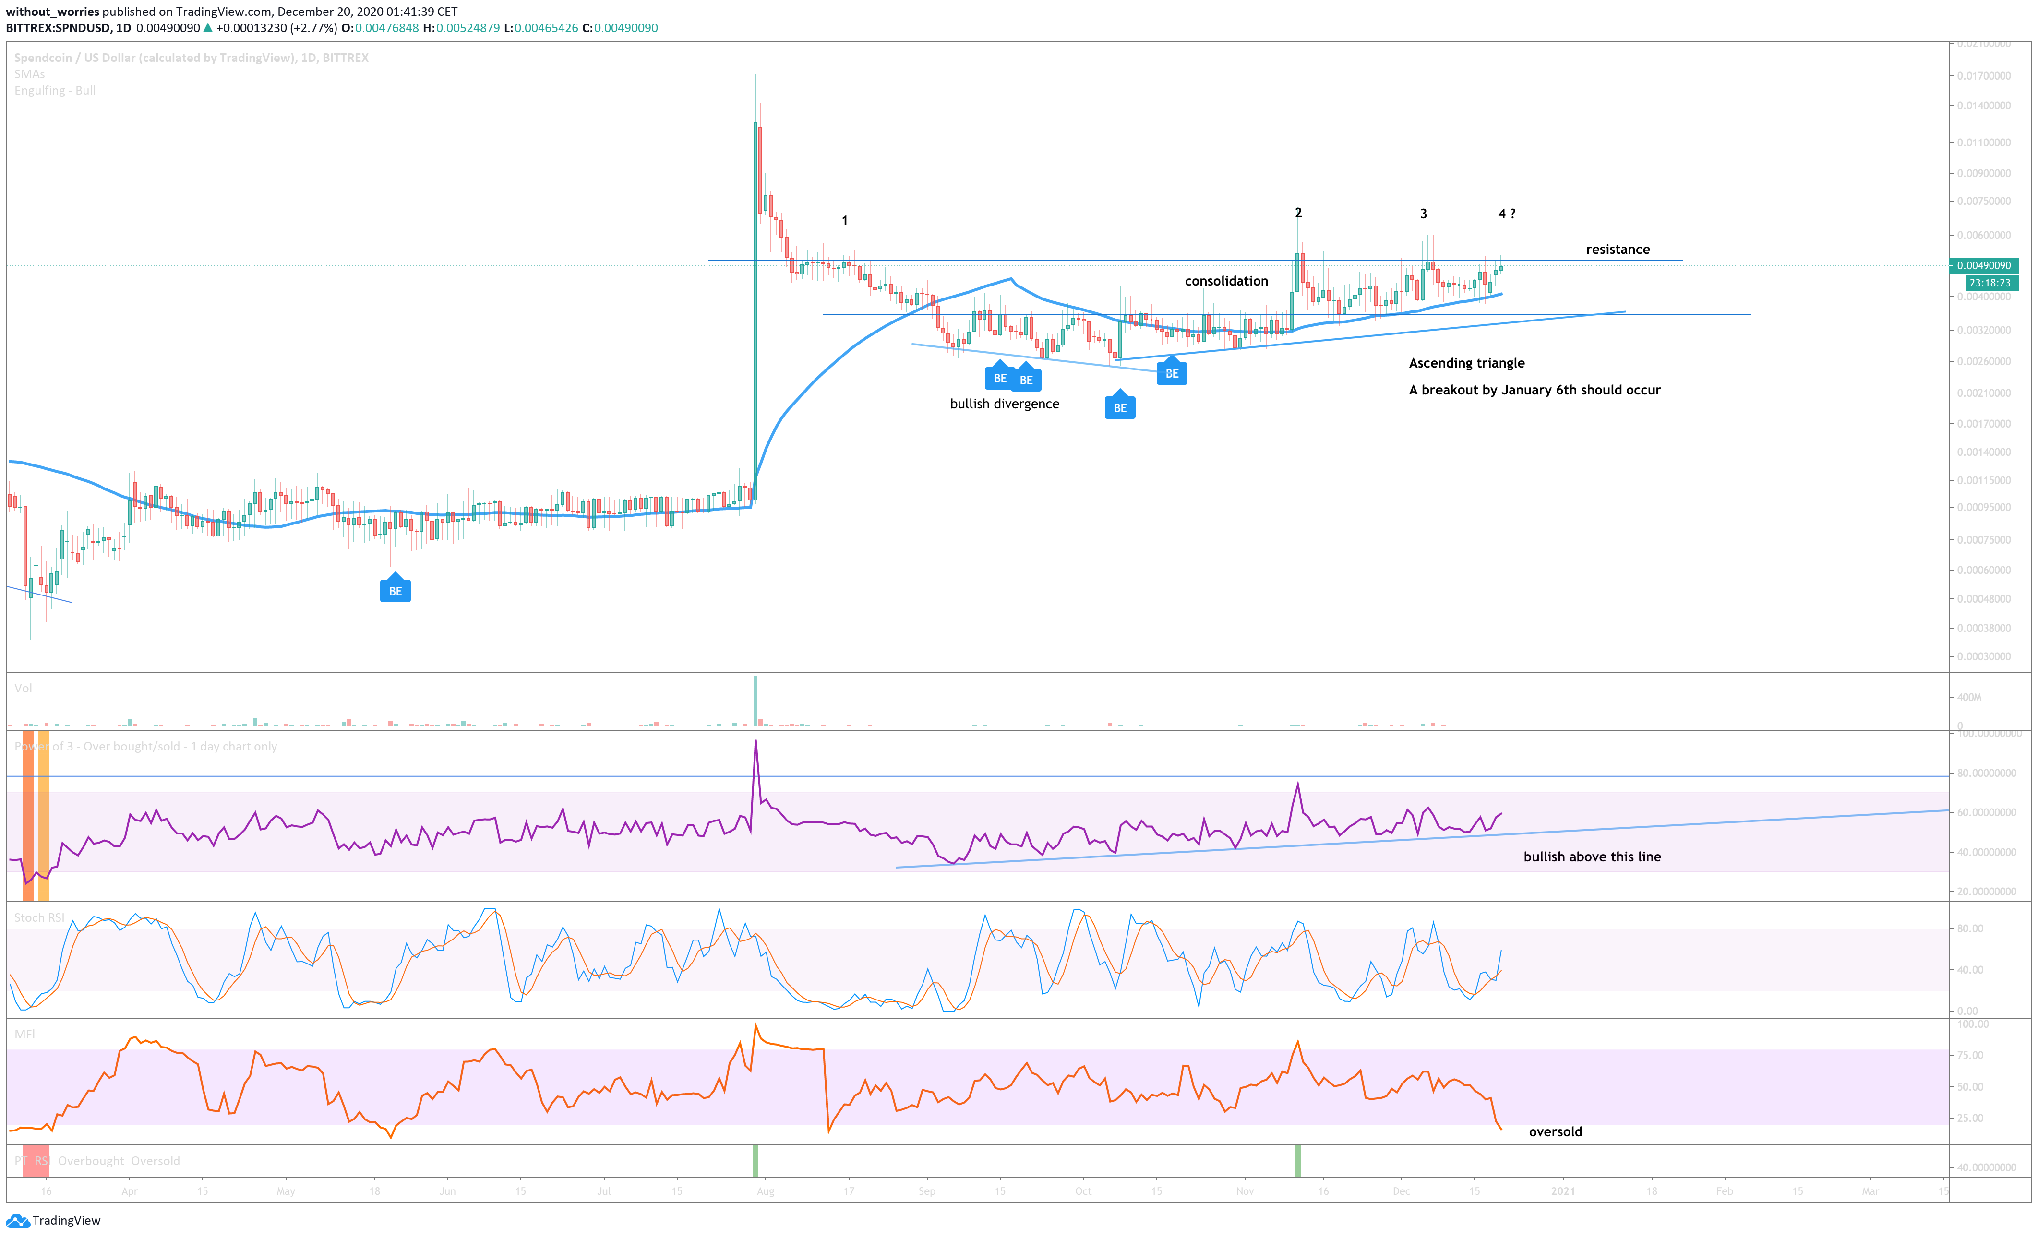Click the wave label '2' above November spike
Screen dimensions: 2038x1238
click(1298, 213)
